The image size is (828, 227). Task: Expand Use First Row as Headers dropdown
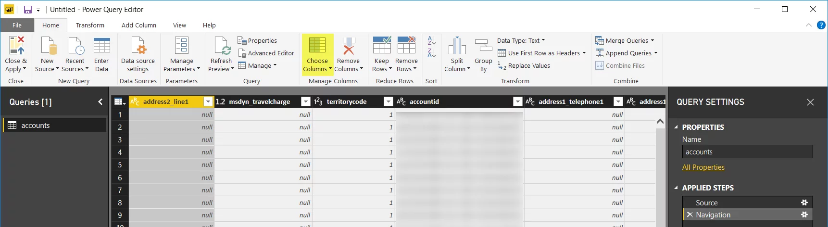tap(584, 53)
